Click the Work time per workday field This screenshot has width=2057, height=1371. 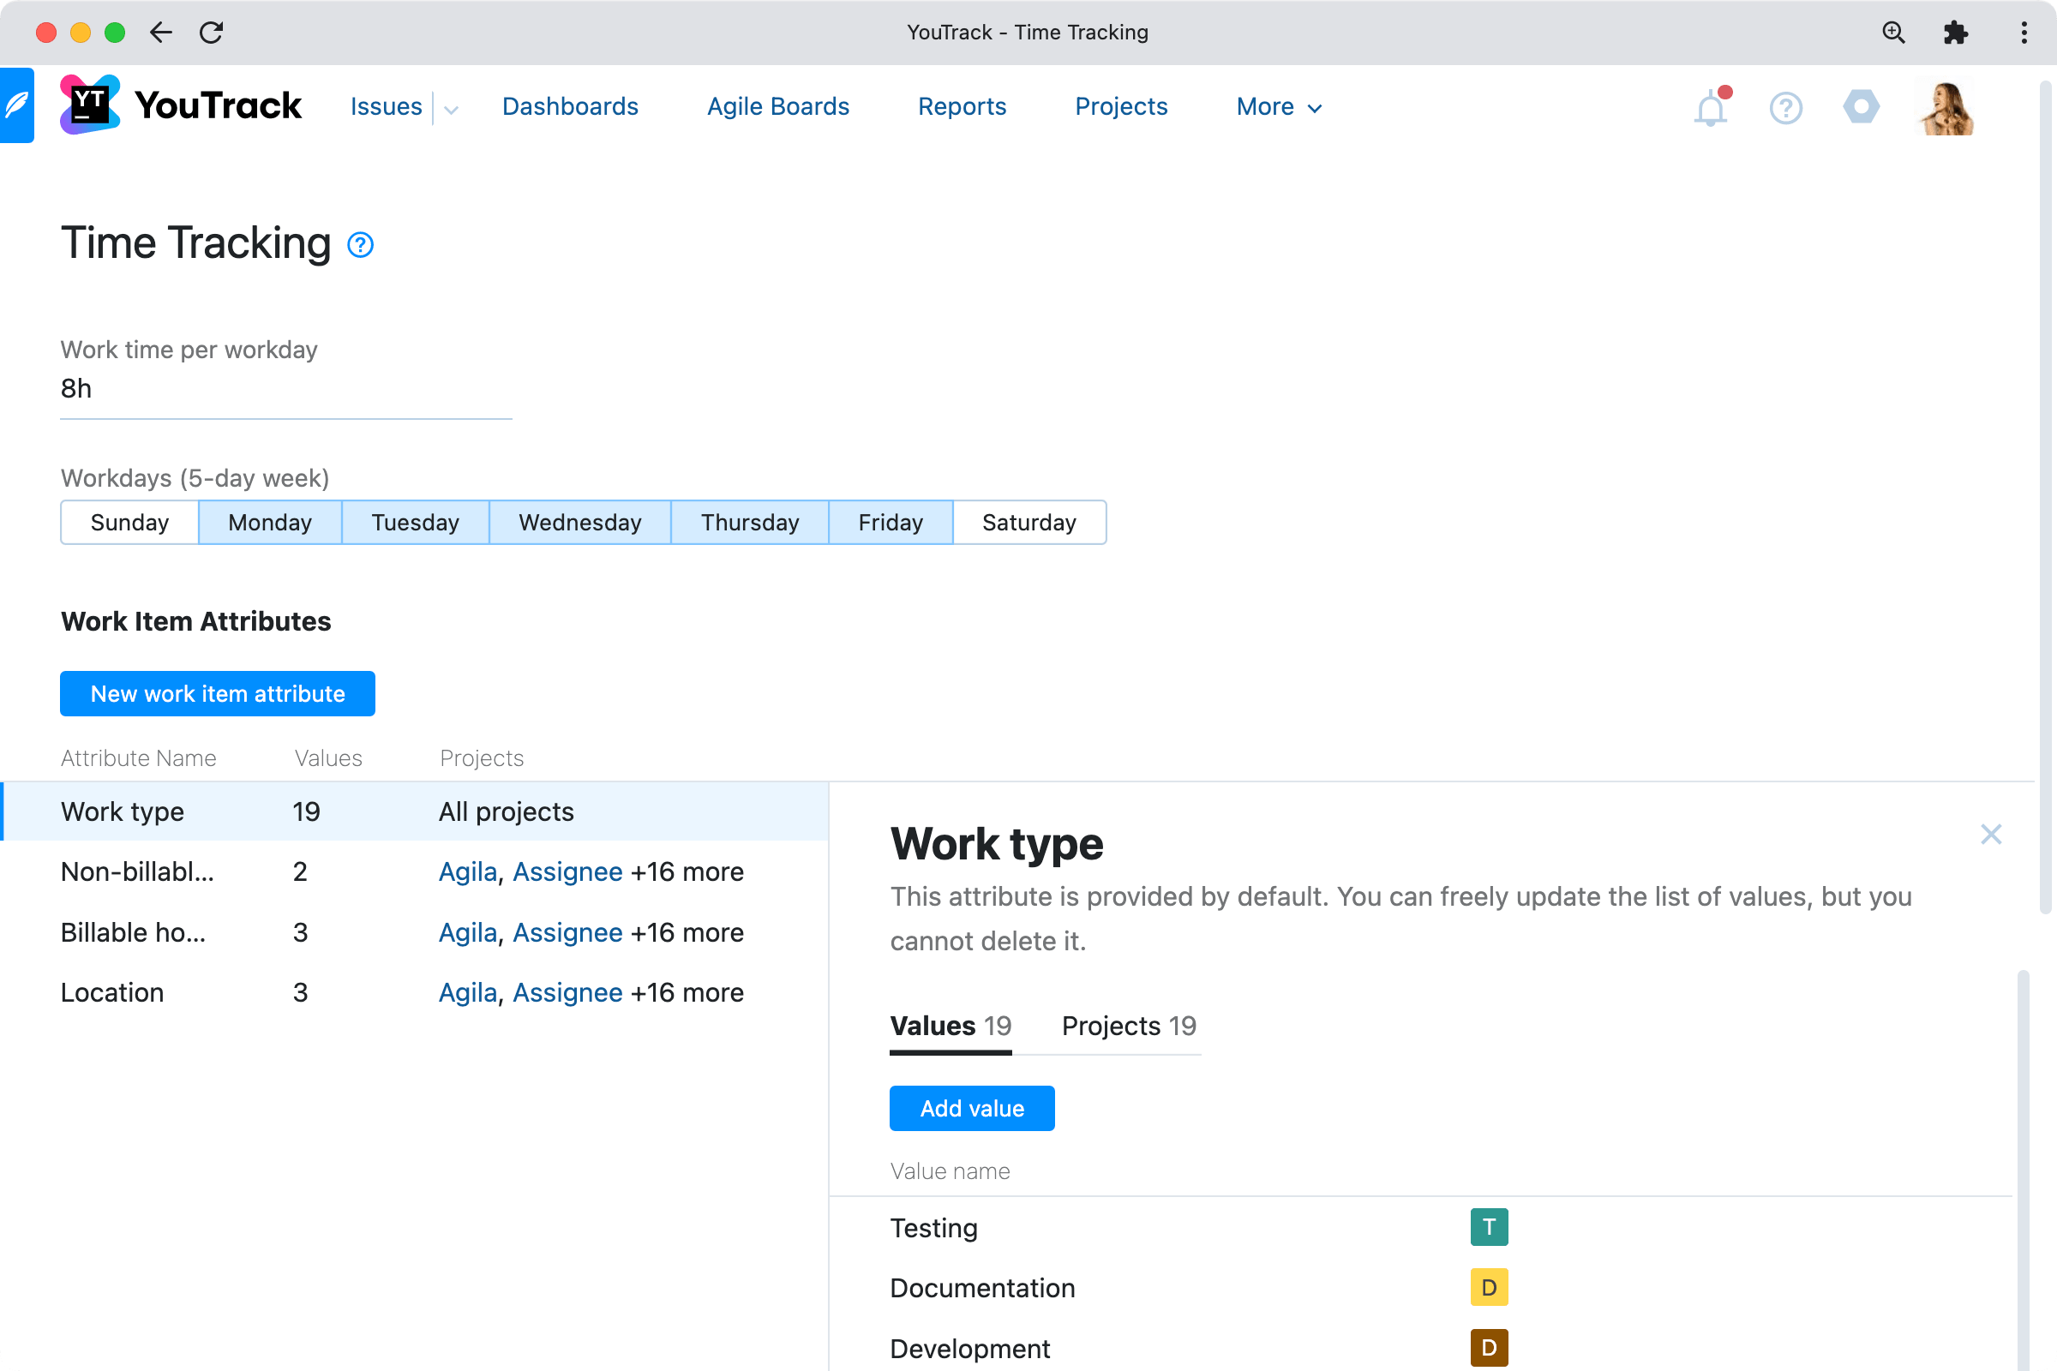coord(286,388)
